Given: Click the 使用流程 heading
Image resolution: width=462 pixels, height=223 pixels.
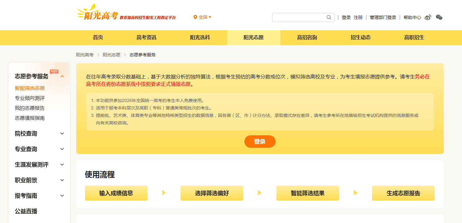Looking at the screenshot, I should [x=100, y=174].
